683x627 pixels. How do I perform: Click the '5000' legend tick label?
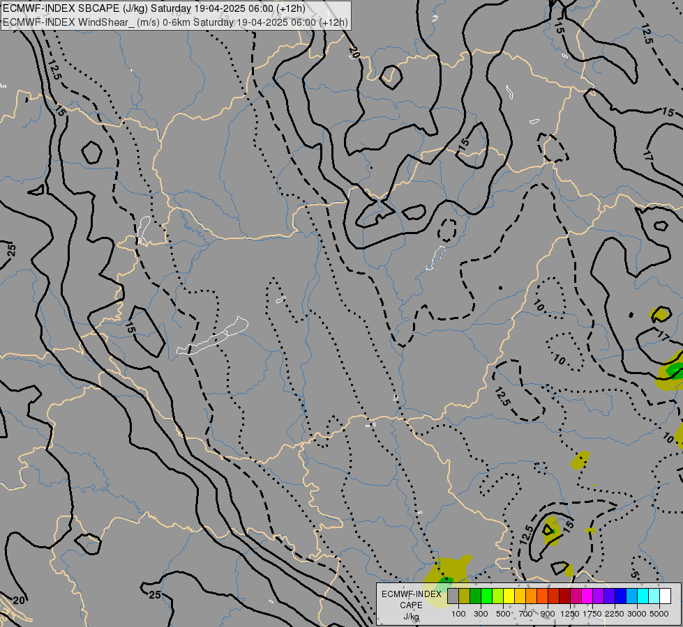coord(659,614)
